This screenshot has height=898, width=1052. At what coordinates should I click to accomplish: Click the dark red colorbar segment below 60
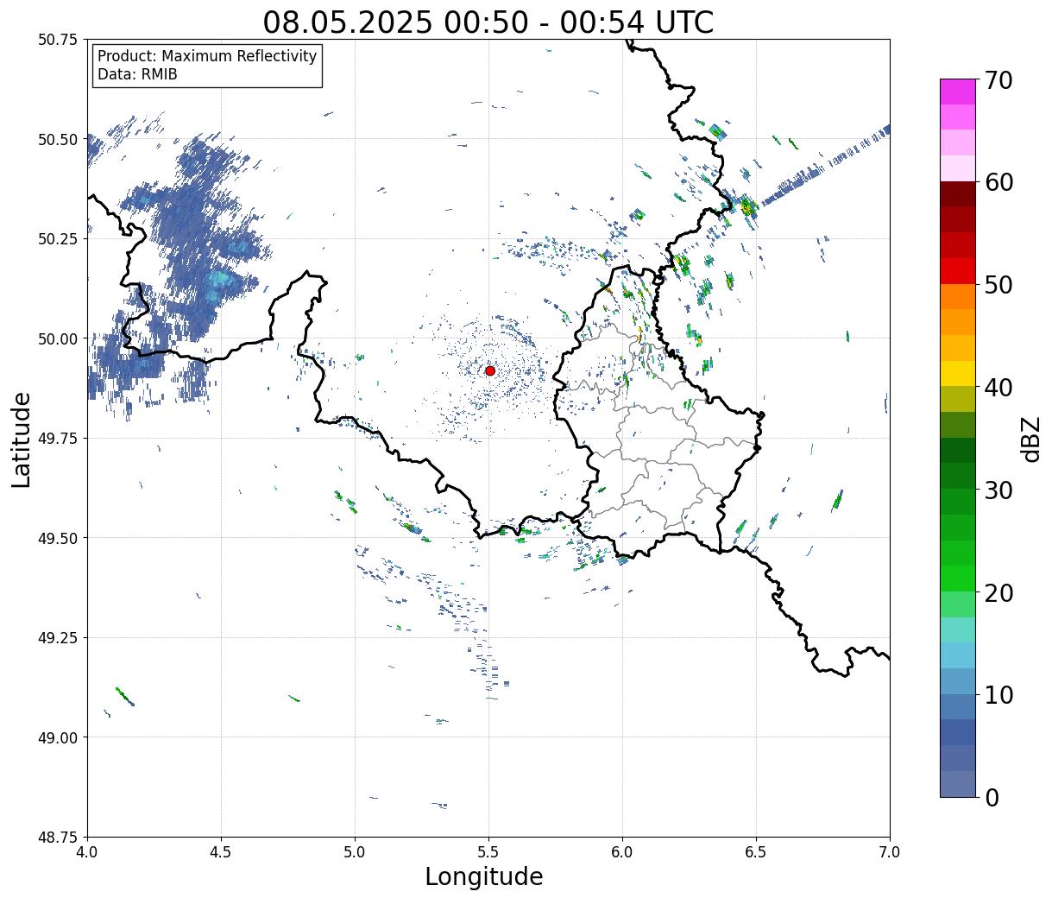point(958,194)
